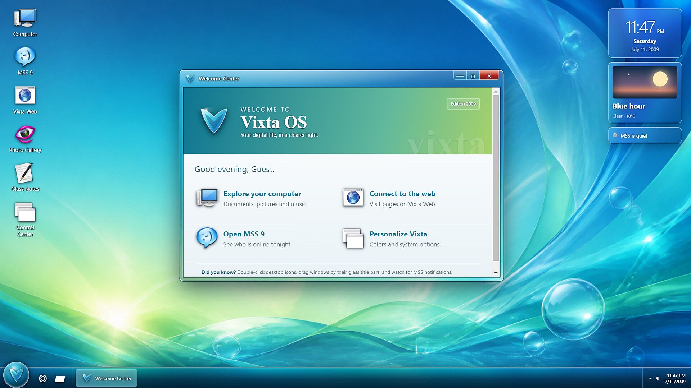Open the Blue hour weather gadget

point(645,93)
